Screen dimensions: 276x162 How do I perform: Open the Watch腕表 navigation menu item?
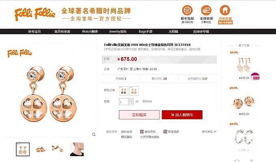tap(90, 32)
